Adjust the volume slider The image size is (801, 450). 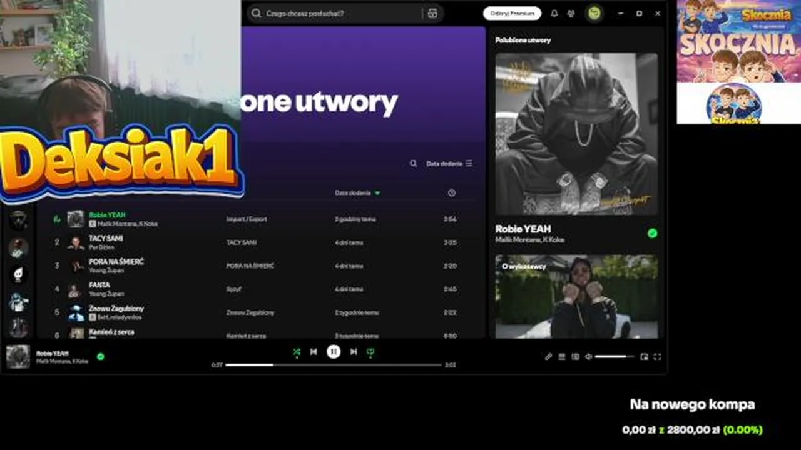pyautogui.click(x=614, y=357)
